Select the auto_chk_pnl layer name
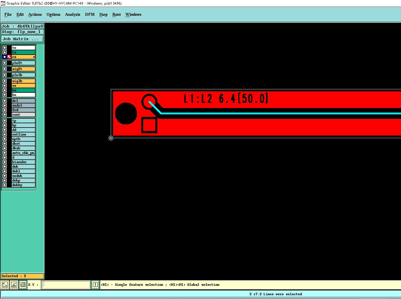Viewport: 401px width, 299px height. [x=24, y=153]
